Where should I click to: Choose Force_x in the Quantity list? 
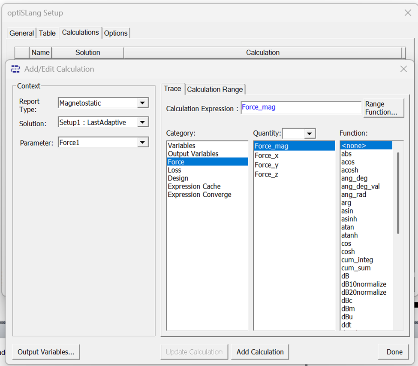266,156
